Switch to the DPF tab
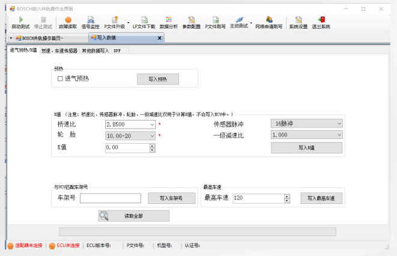397x256 pixels. click(x=117, y=51)
